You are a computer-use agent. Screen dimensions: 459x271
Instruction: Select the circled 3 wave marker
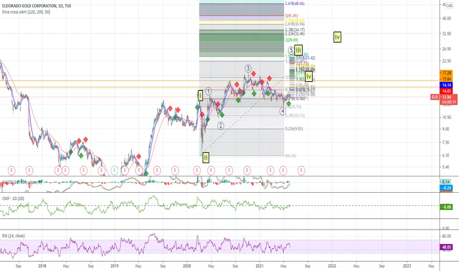click(248, 68)
